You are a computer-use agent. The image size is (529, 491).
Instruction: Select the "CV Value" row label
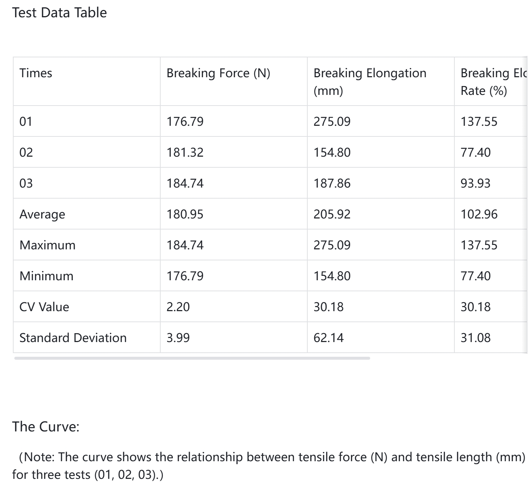44,307
